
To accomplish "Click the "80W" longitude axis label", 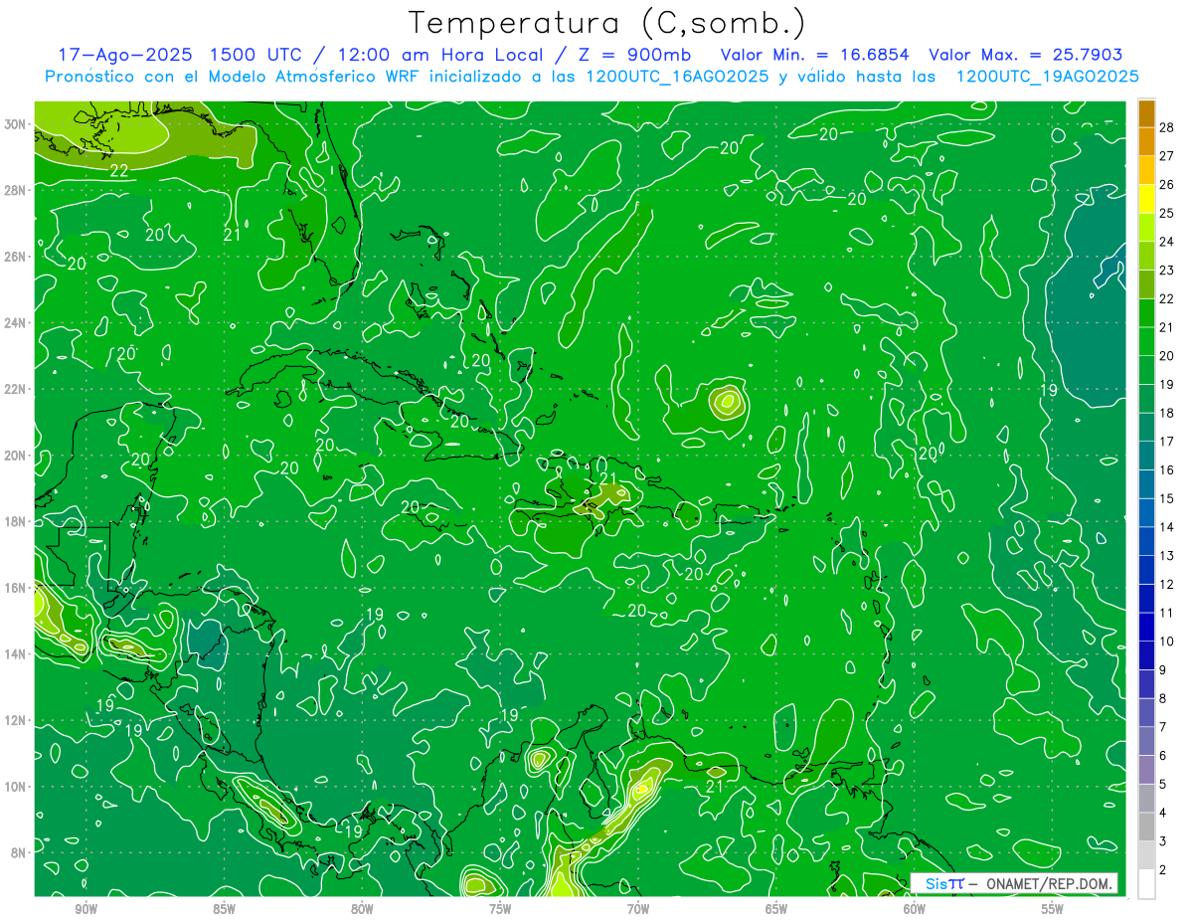I will (363, 910).
